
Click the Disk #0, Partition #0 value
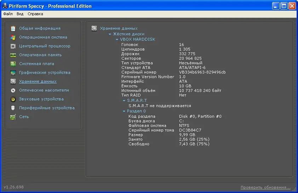(x=200, y=116)
